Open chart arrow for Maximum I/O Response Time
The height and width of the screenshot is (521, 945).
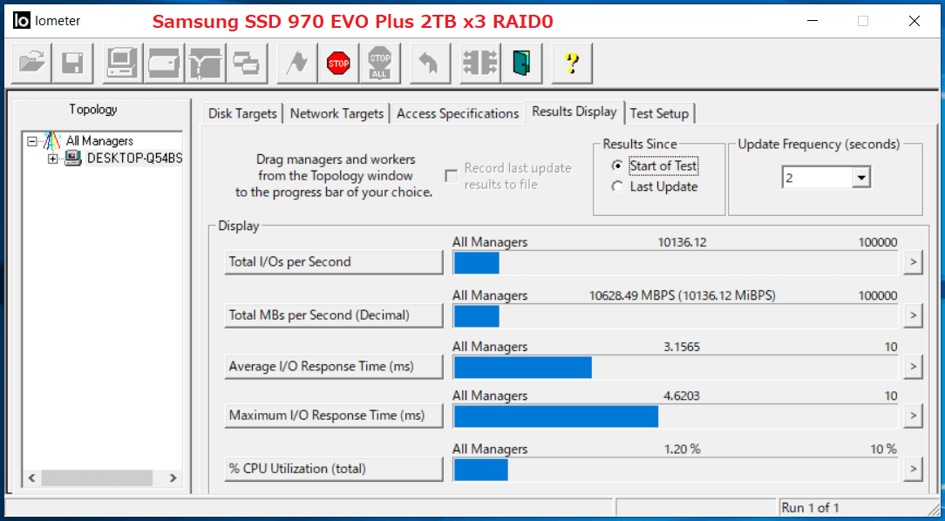coord(913,416)
